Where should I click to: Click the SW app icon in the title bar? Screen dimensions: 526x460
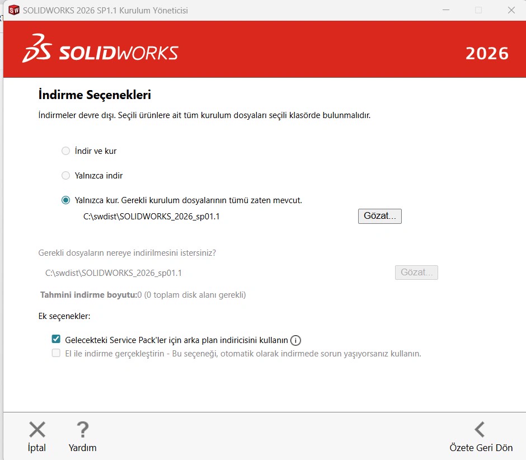coord(14,11)
